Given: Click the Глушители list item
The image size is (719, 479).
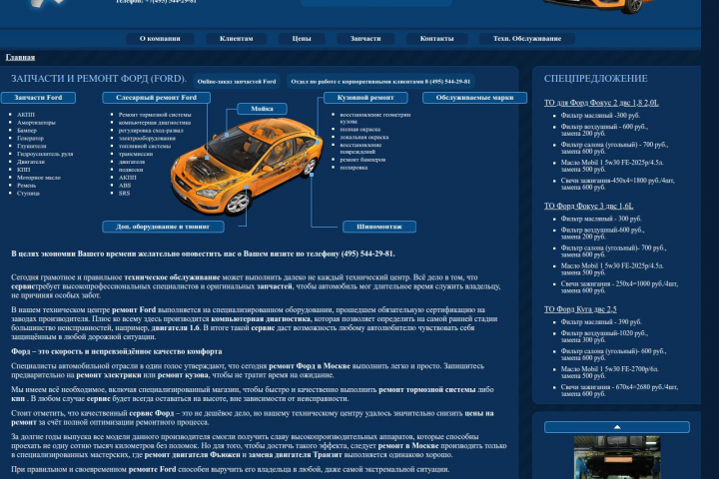Looking at the screenshot, I should [32, 146].
